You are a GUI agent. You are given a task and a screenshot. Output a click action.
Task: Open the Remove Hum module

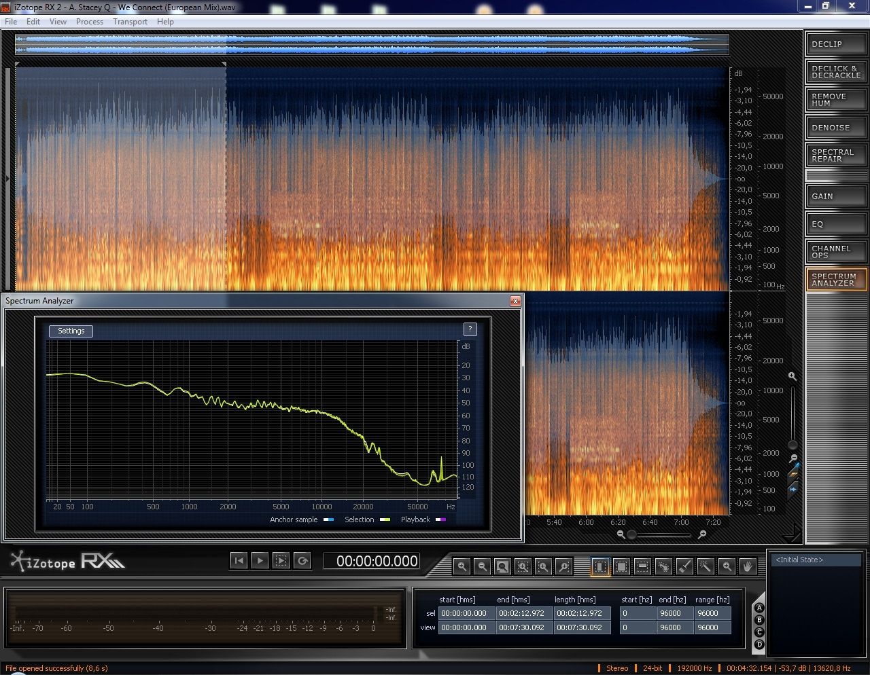836,100
